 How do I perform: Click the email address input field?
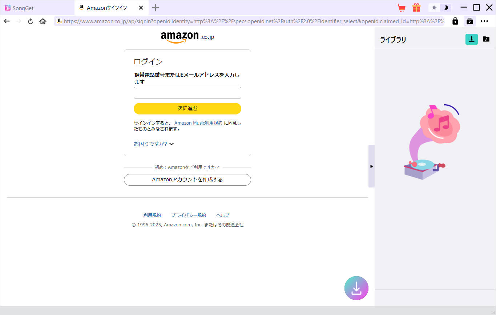187,93
